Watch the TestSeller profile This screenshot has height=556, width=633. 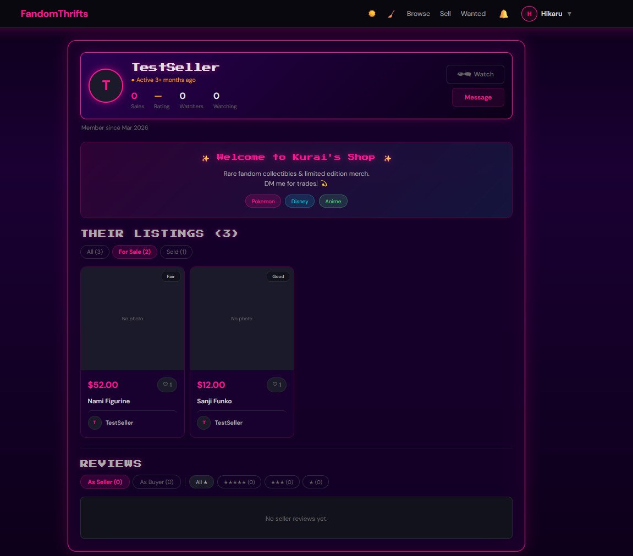(x=475, y=74)
